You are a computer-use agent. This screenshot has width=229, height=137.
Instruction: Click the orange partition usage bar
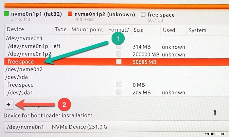pyautogui.click(x=114, y=5)
